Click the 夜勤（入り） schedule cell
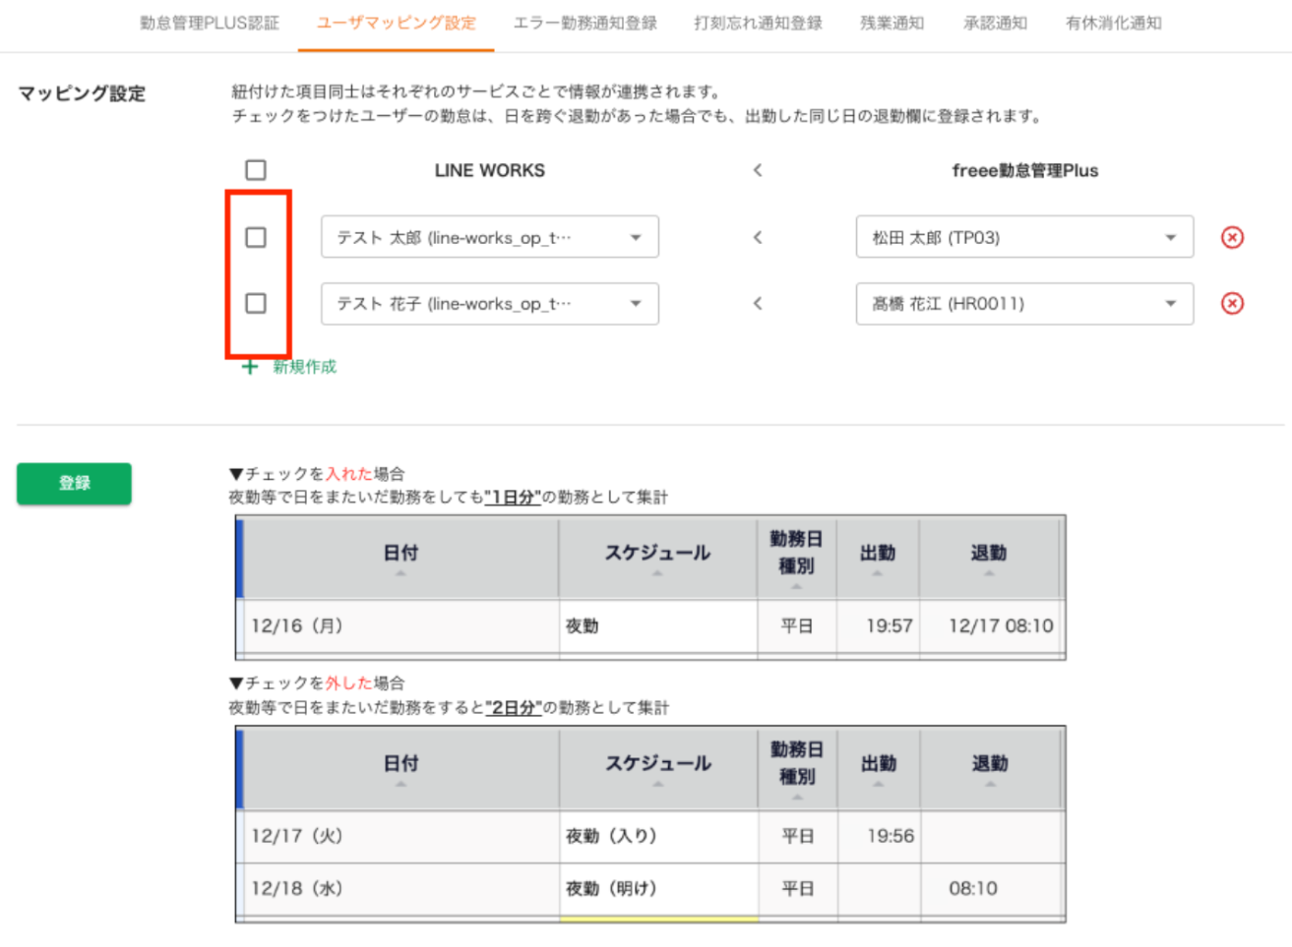Image resolution: width=1292 pixels, height=947 pixels. point(658,836)
